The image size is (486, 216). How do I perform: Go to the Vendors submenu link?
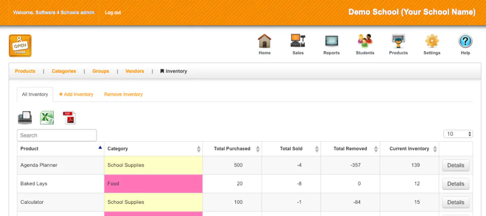[x=135, y=71]
